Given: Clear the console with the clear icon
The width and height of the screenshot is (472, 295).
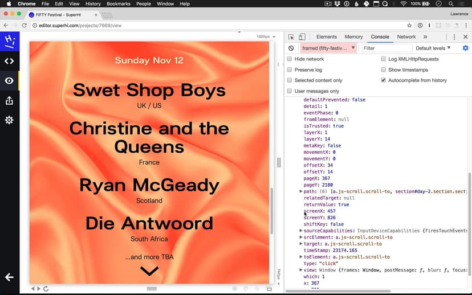Looking at the screenshot, I should [291, 48].
